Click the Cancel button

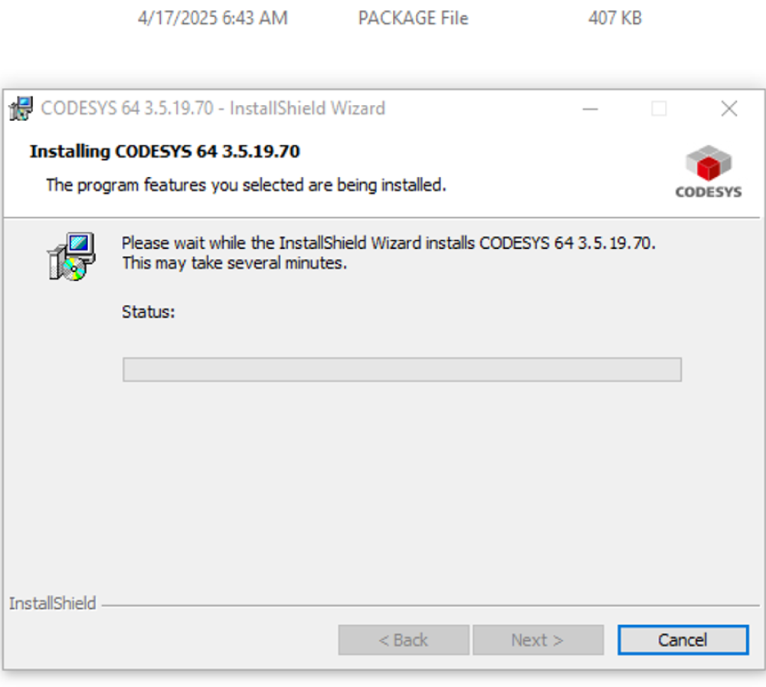683,640
